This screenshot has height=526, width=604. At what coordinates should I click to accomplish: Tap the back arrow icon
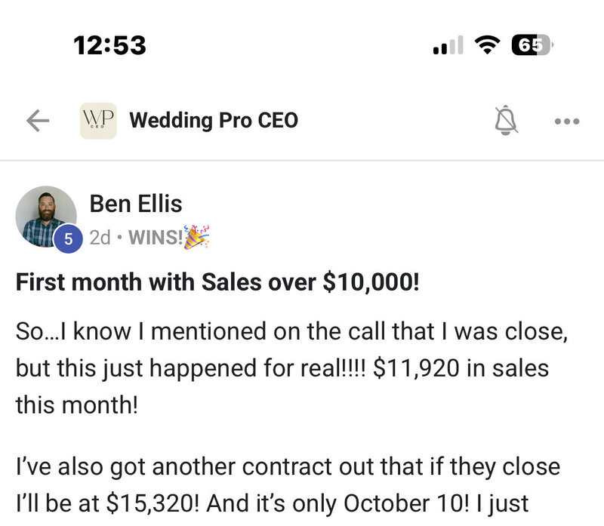click(x=38, y=121)
